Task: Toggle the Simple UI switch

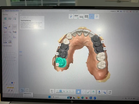Action: pyautogui.click(x=118, y=11)
